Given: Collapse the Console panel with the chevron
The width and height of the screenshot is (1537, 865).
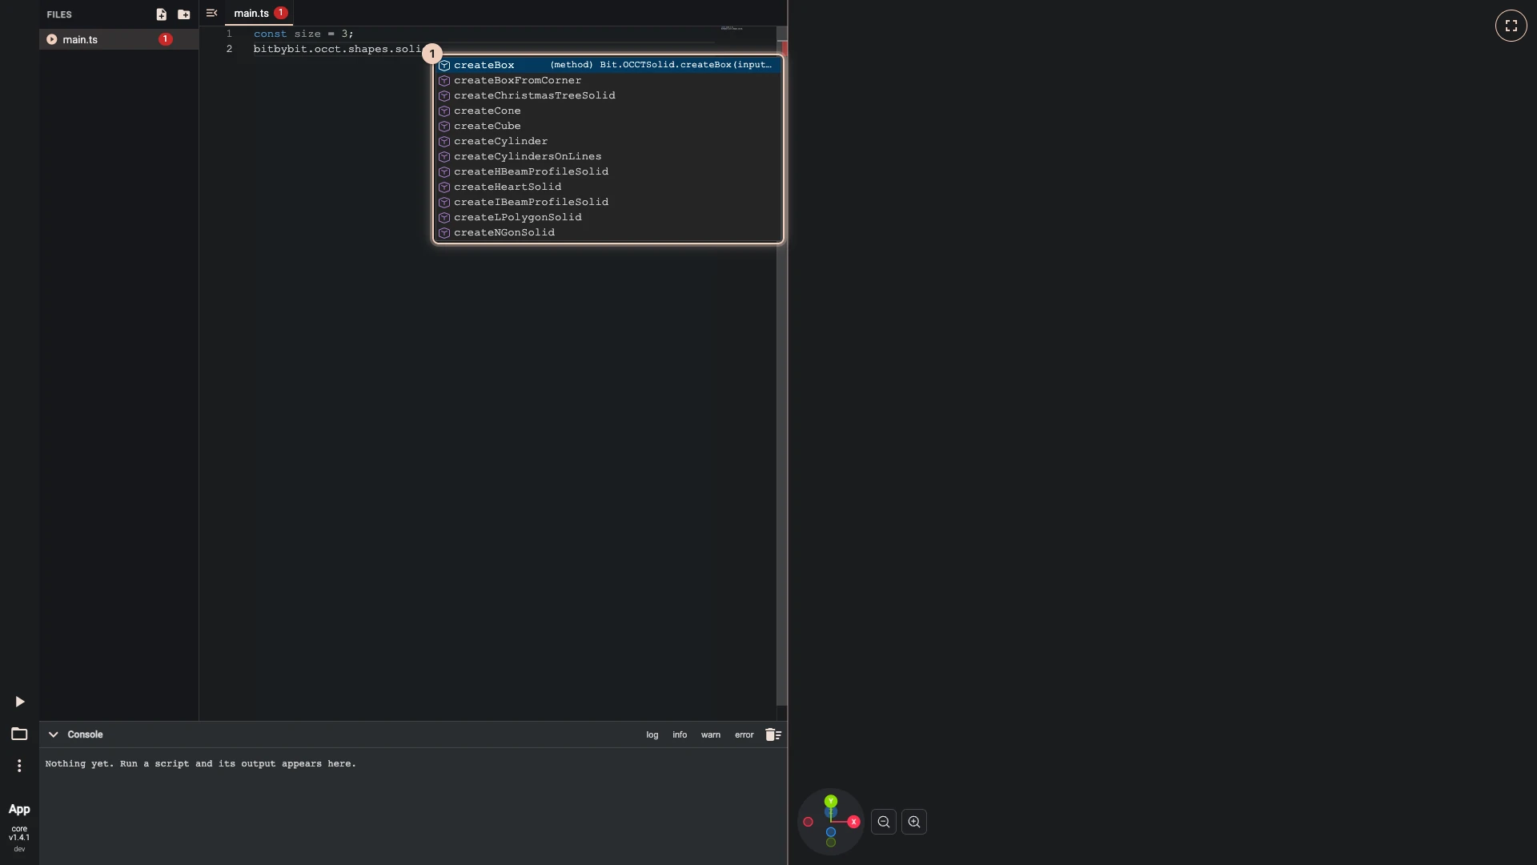Looking at the screenshot, I should 53,734.
